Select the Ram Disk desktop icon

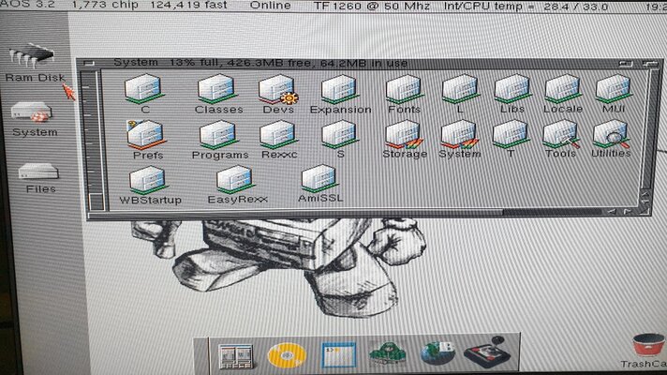33,58
